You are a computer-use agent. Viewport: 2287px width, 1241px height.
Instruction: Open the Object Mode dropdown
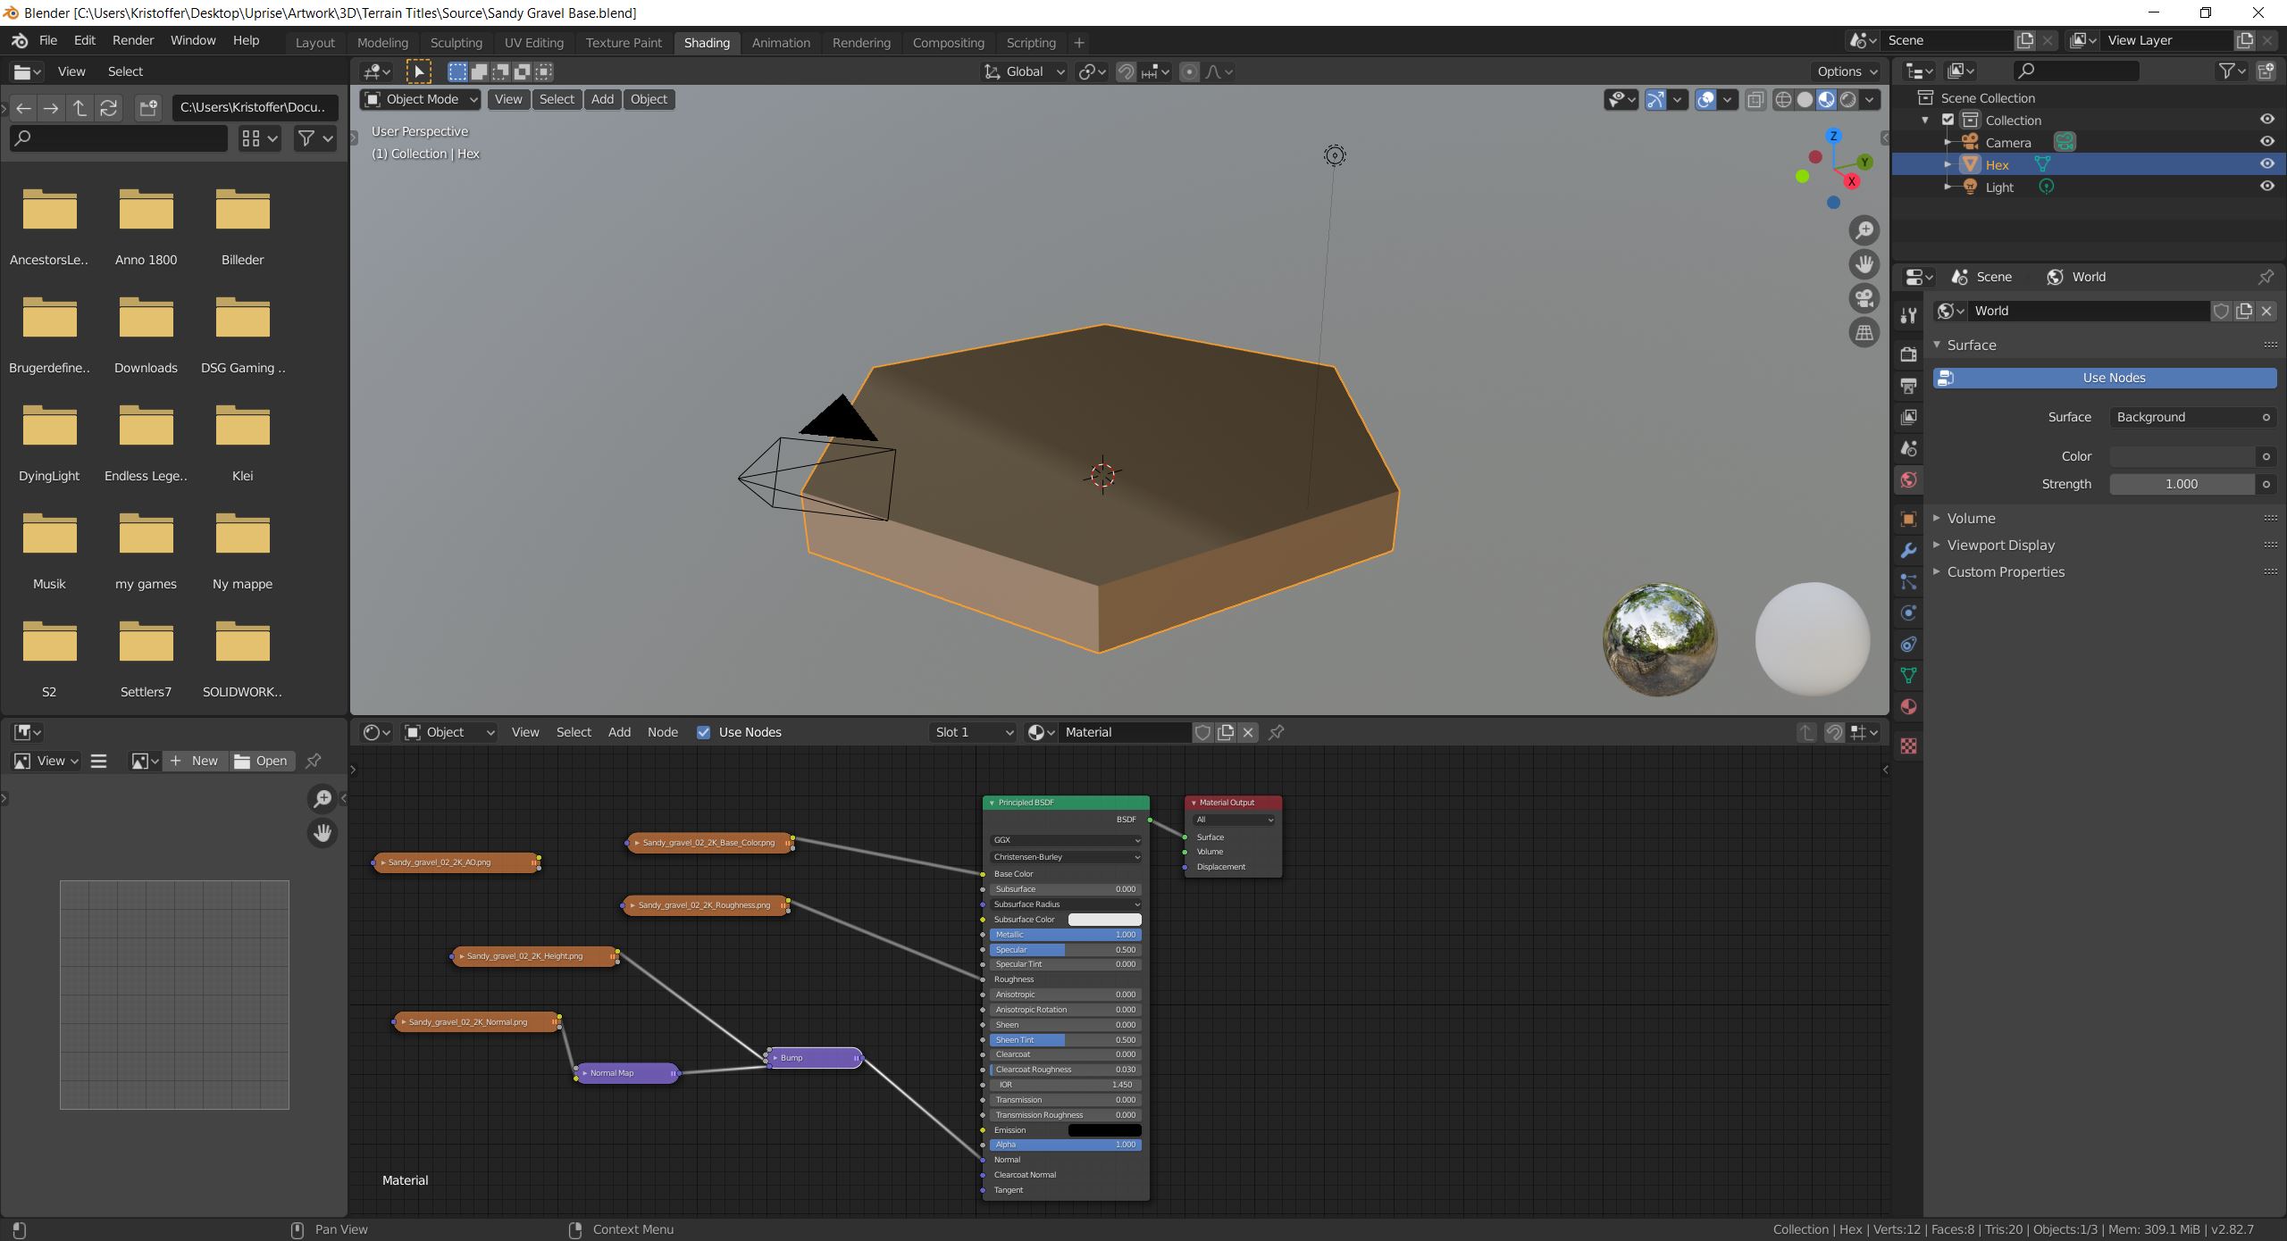coord(420,99)
